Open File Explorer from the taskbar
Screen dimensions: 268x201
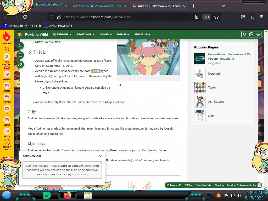click(88, 195)
